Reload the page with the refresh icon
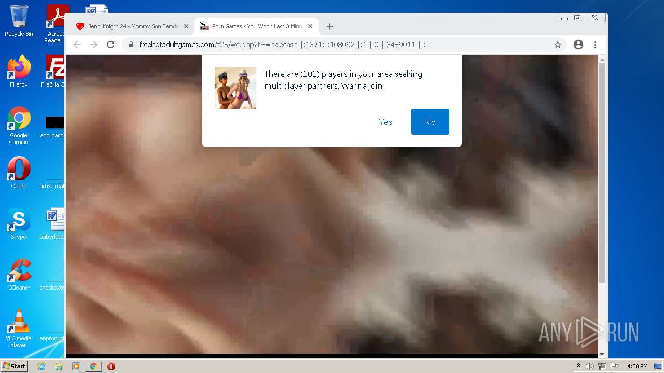This screenshot has width=664, height=373. 110,45
